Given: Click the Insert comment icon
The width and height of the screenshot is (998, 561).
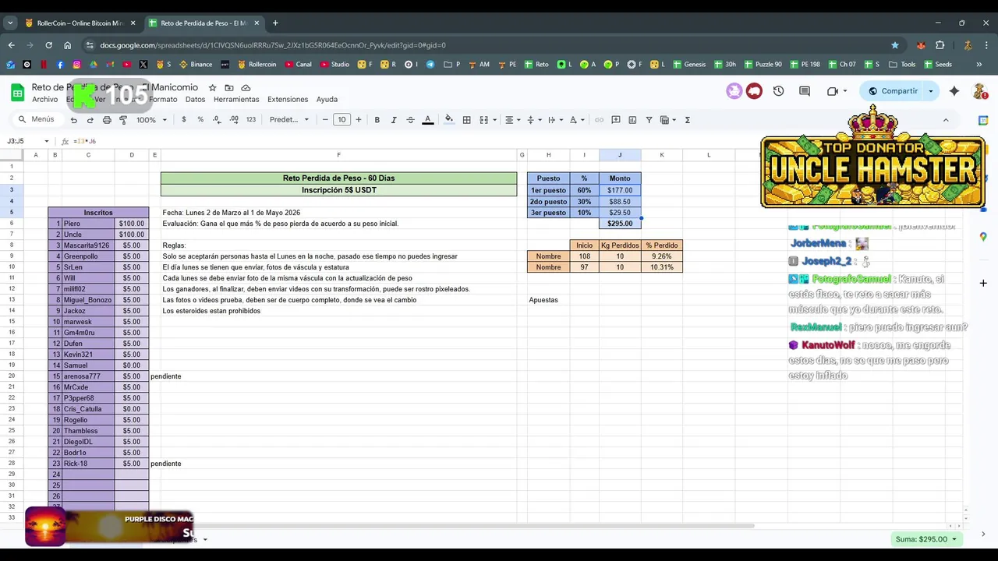Looking at the screenshot, I should (616, 120).
